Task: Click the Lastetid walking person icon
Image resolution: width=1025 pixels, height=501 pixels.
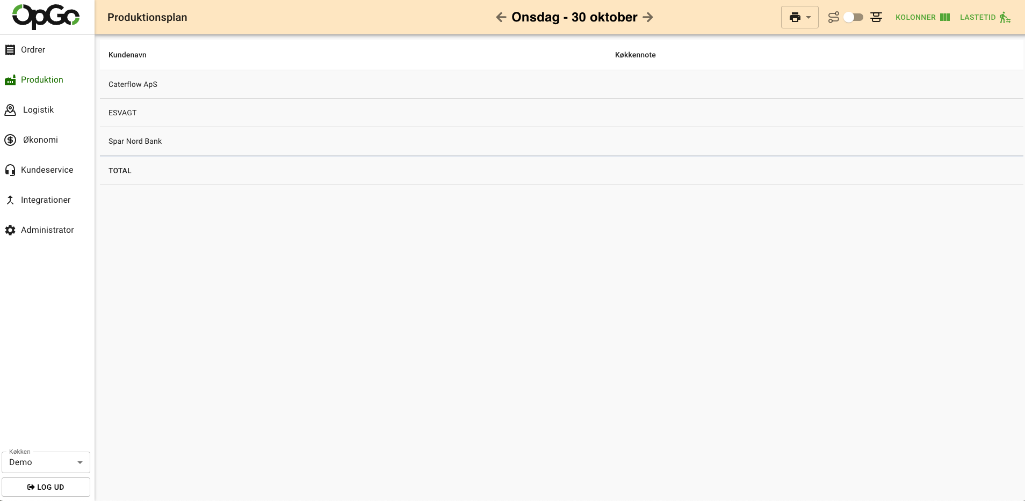Action: click(x=1005, y=17)
